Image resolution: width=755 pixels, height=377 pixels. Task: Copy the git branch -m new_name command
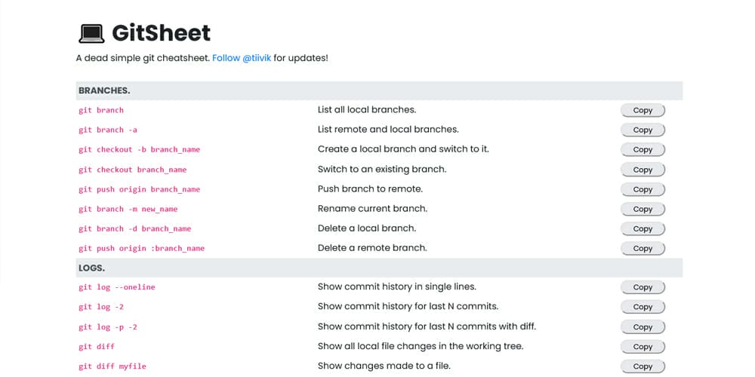643,209
